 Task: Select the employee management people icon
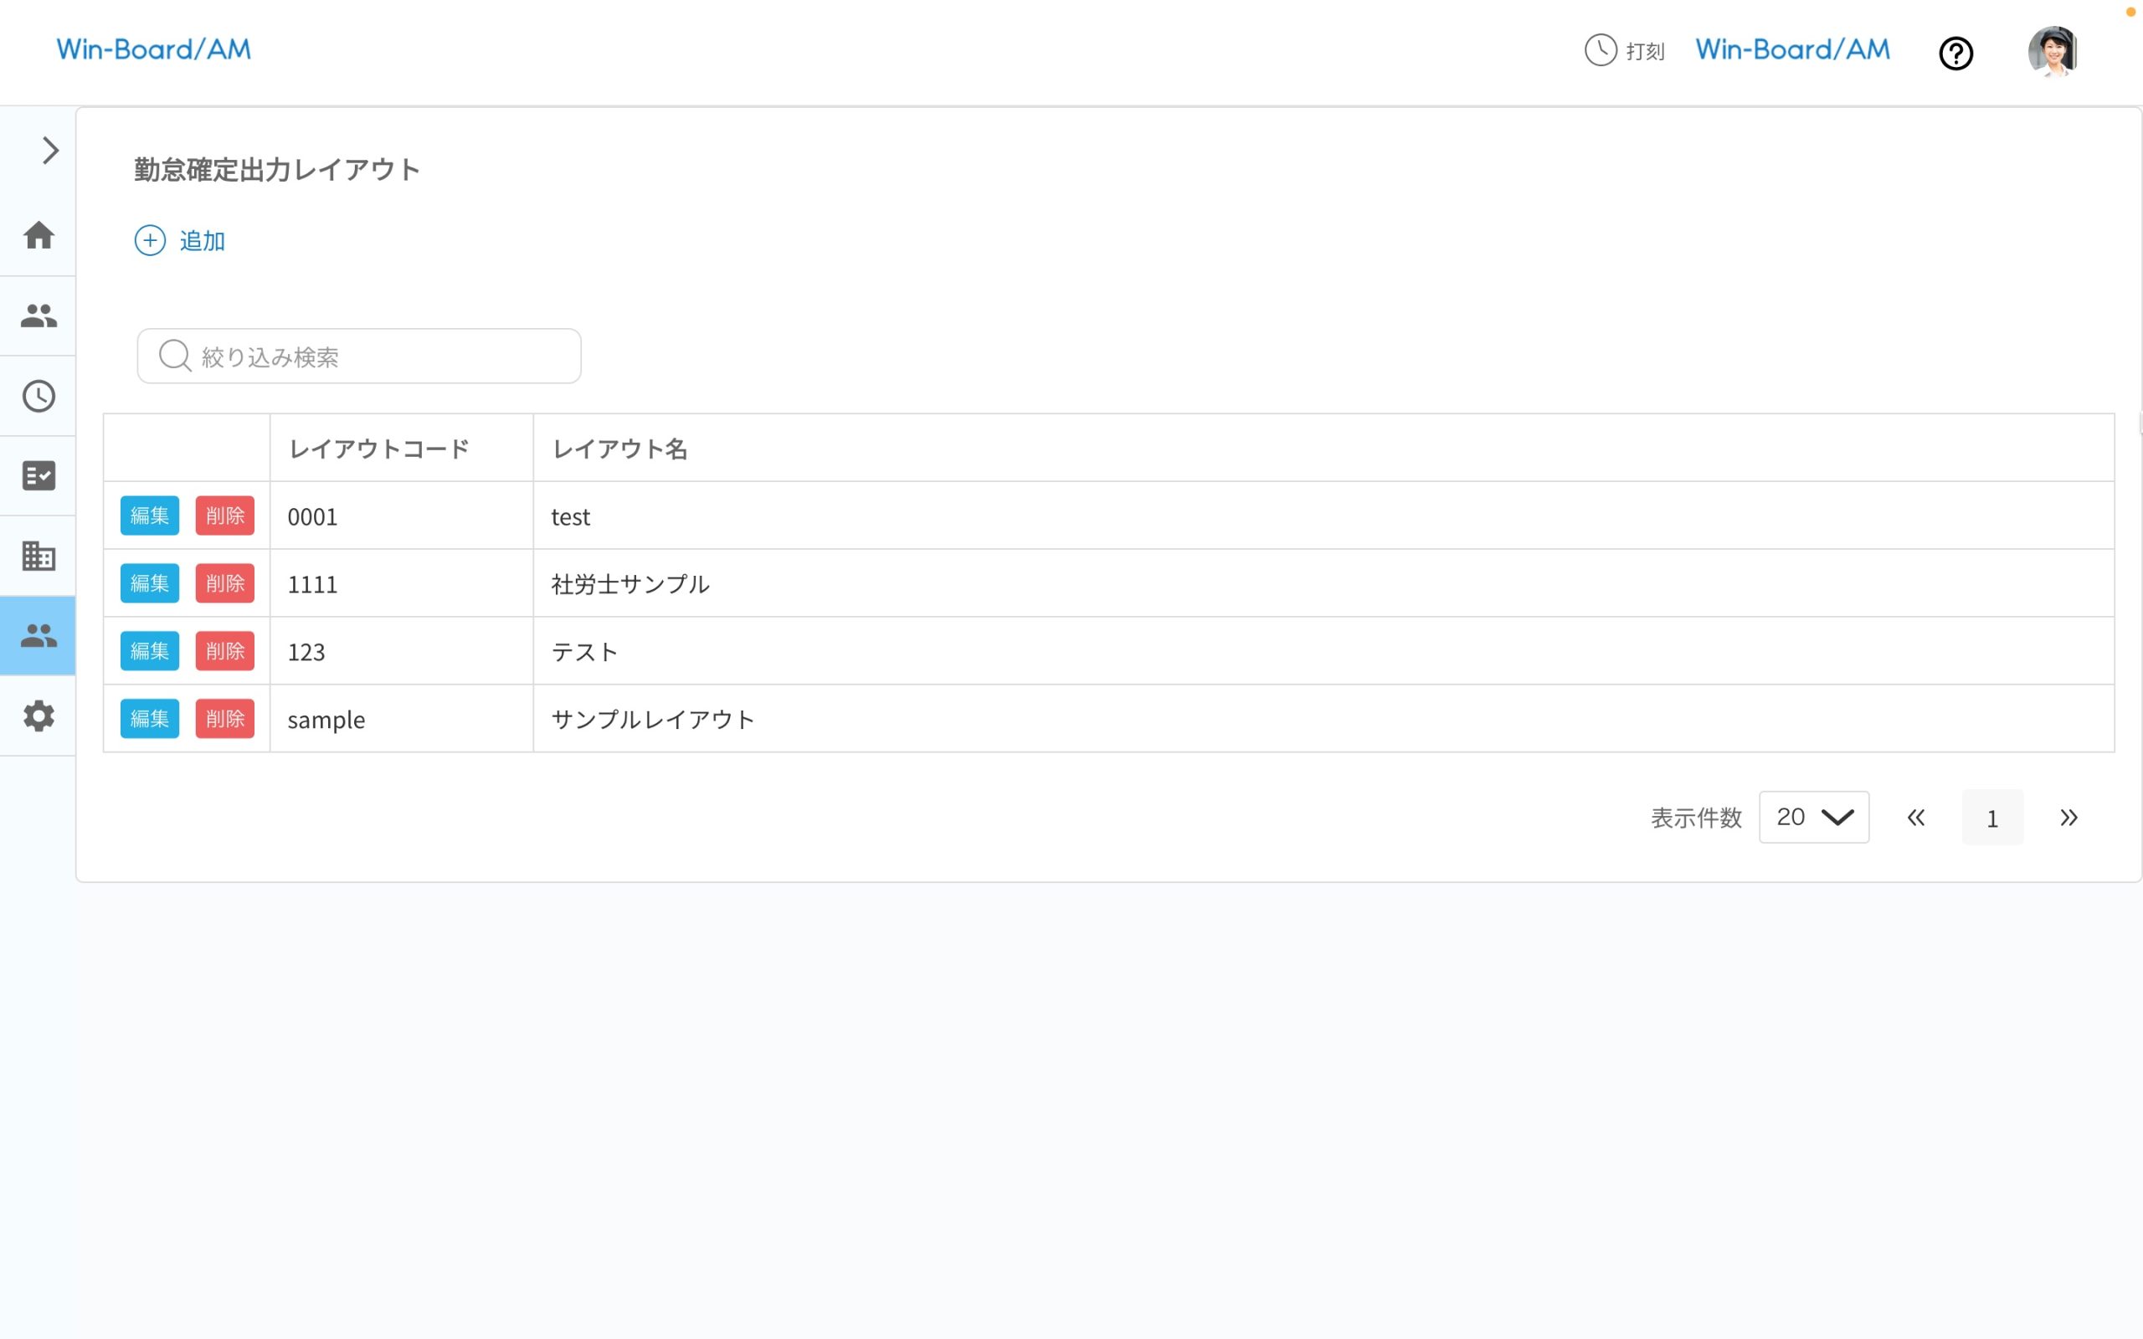coord(38,316)
